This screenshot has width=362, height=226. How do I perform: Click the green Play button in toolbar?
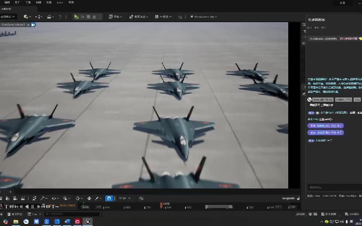pos(76,17)
